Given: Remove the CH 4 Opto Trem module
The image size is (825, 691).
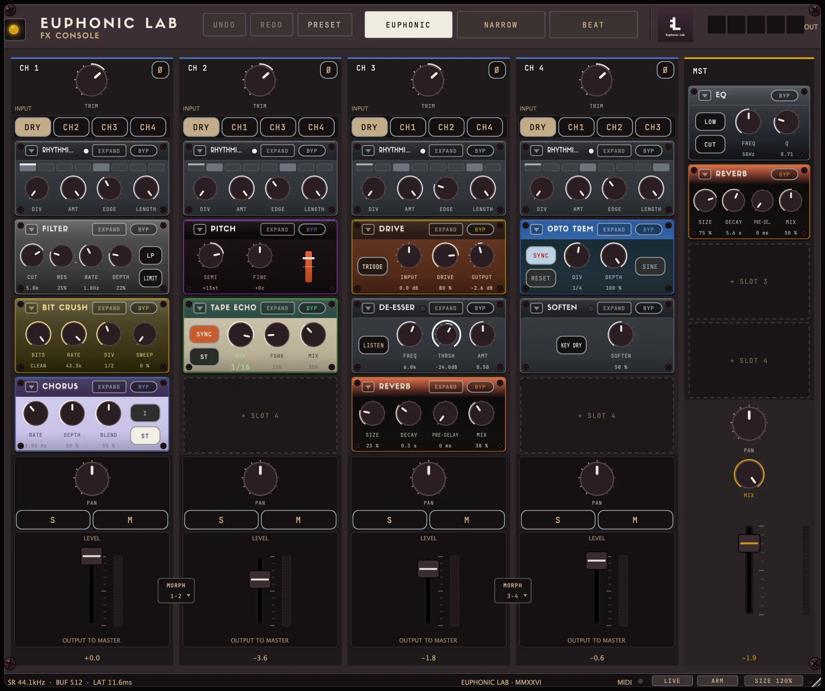Looking at the screenshot, I should [669, 225].
